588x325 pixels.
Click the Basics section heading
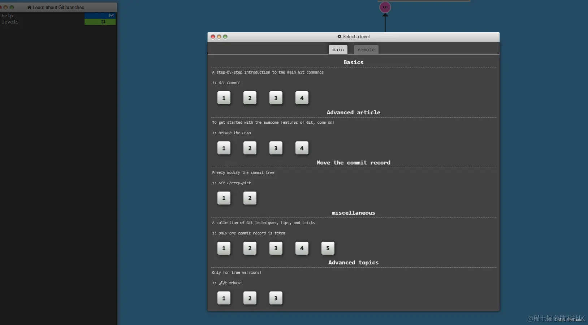[x=353, y=62]
